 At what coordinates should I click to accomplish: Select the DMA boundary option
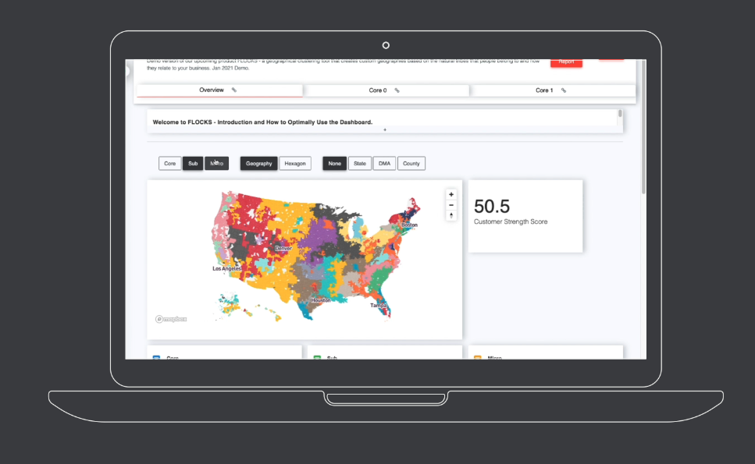pyautogui.click(x=383, y=164)
